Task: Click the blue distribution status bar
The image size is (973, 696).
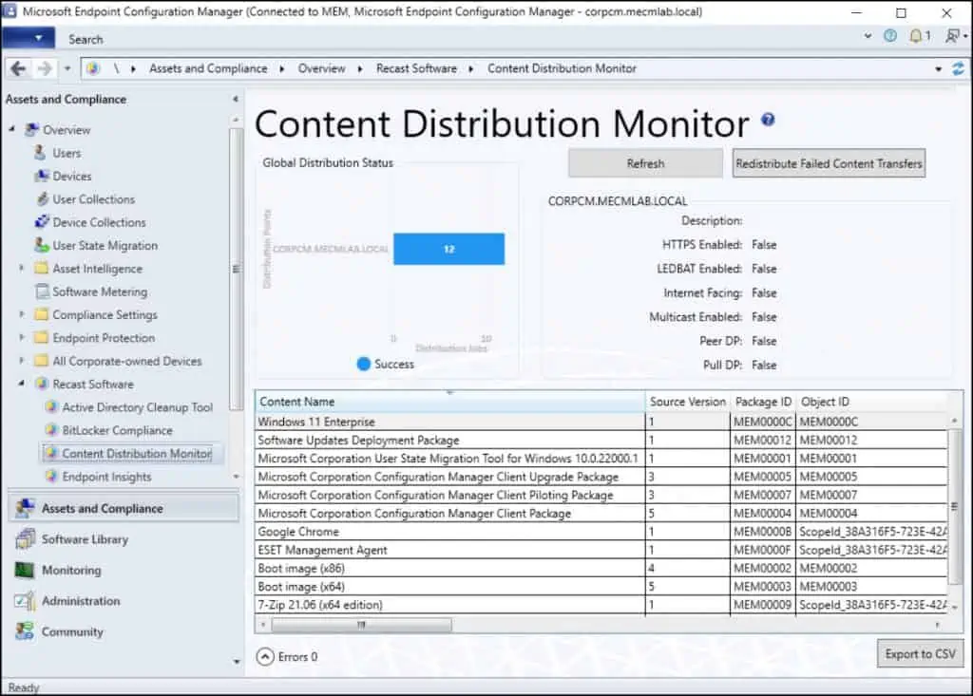Action: 449,249
